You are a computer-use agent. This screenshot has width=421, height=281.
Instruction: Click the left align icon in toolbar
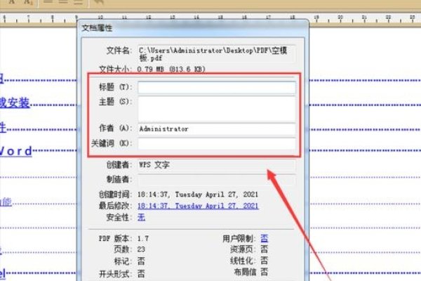tap(48, 3)
